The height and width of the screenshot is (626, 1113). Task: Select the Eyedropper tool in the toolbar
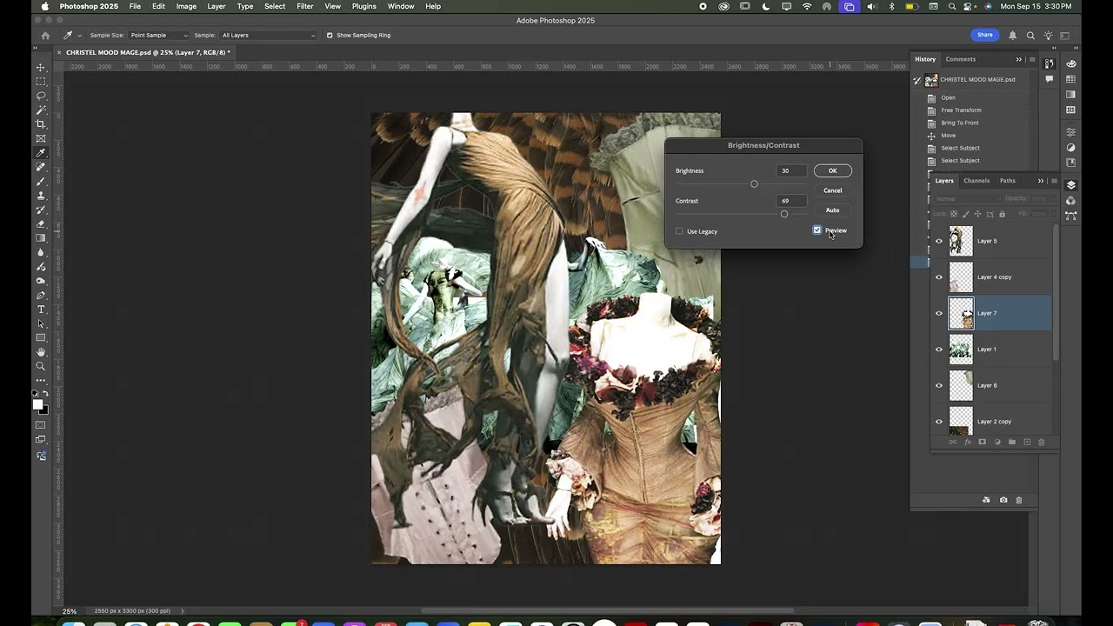tap(40, 151)
